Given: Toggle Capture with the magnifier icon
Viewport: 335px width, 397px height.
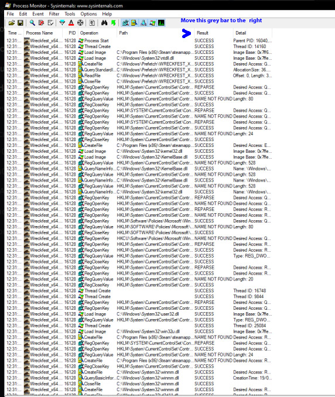Looking at the screenshot, I should pos(32,23).
